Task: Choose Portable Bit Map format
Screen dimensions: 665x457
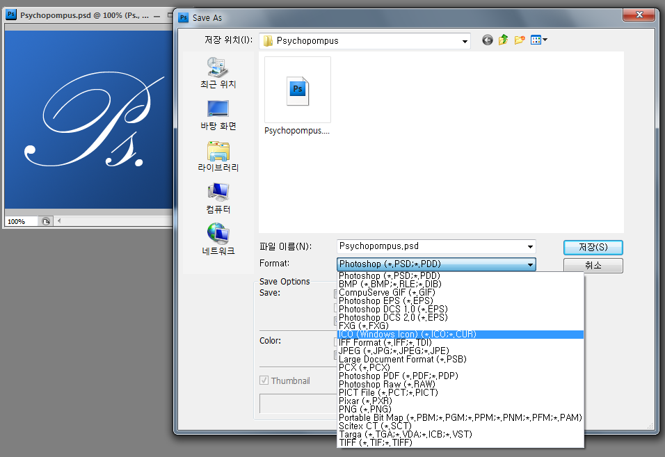Action: pyautogui.click(x=460, y=417)
